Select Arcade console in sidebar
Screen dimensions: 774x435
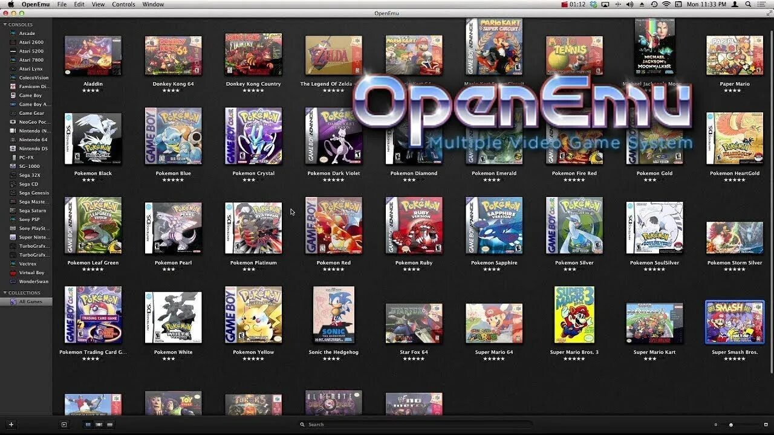point(27,33)
